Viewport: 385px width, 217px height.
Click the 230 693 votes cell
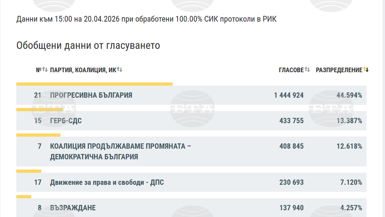coord(291,182)
